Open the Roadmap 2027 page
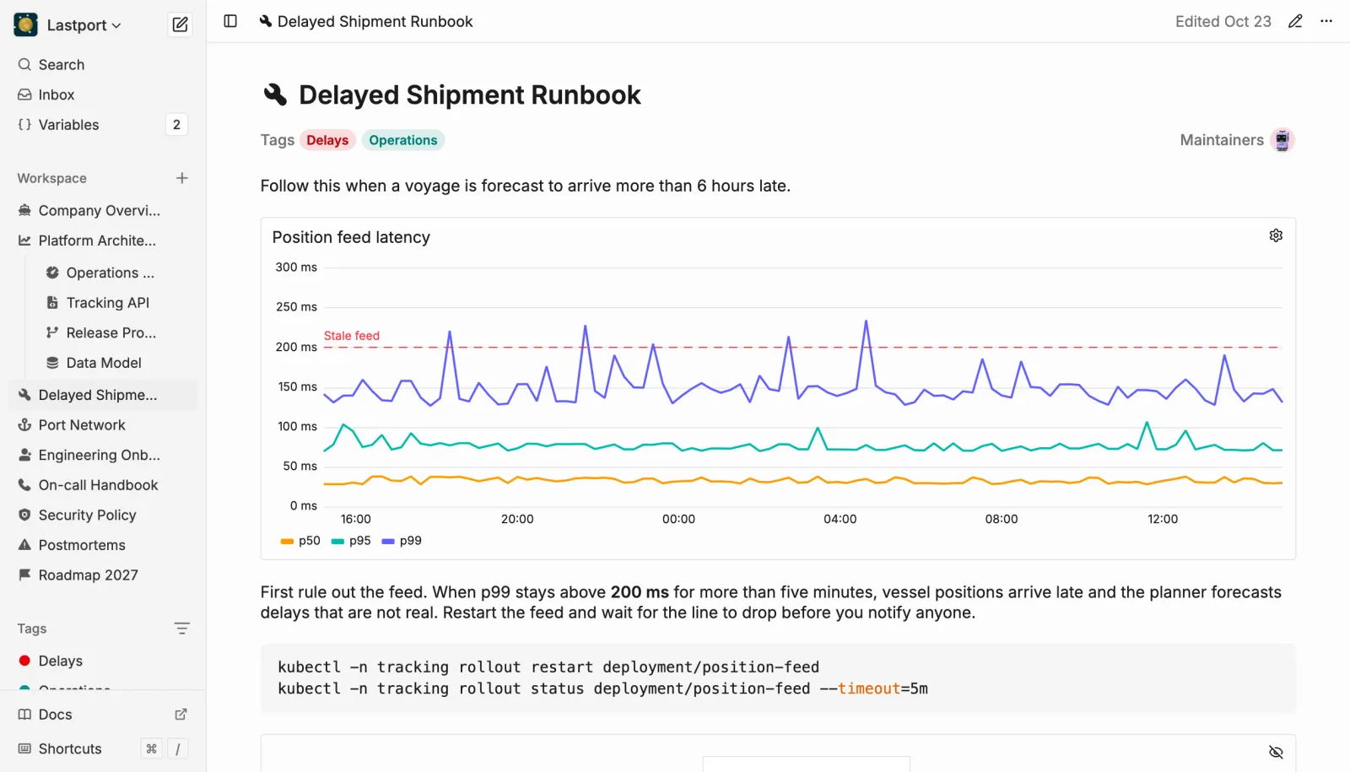Viewport: 1350px width, 772px height. coord(103,575)
